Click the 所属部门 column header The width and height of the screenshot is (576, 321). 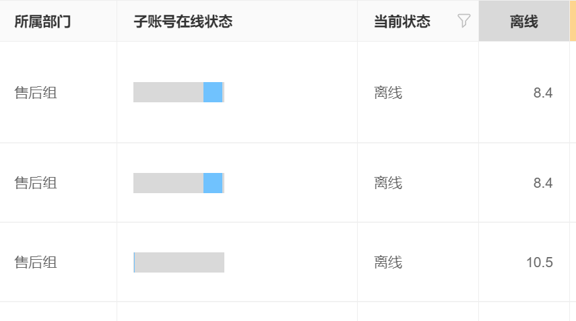(x=42, y=22)
